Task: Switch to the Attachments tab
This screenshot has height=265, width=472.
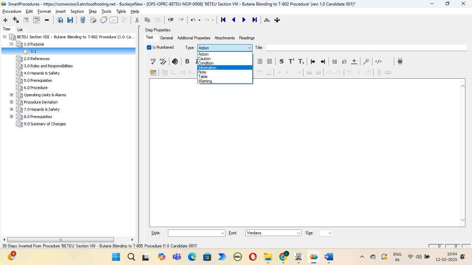Action: [225, 38]
